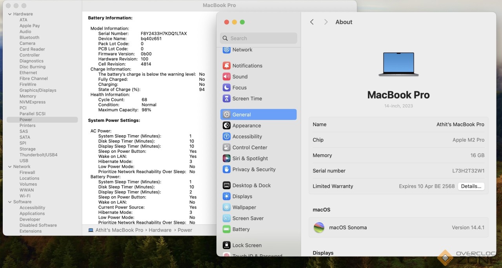Image resolution: width=502 pixels, height=268 pixels.
Task: Click the Battery icon in settings sidebar
Action: [x=226, y=230]
